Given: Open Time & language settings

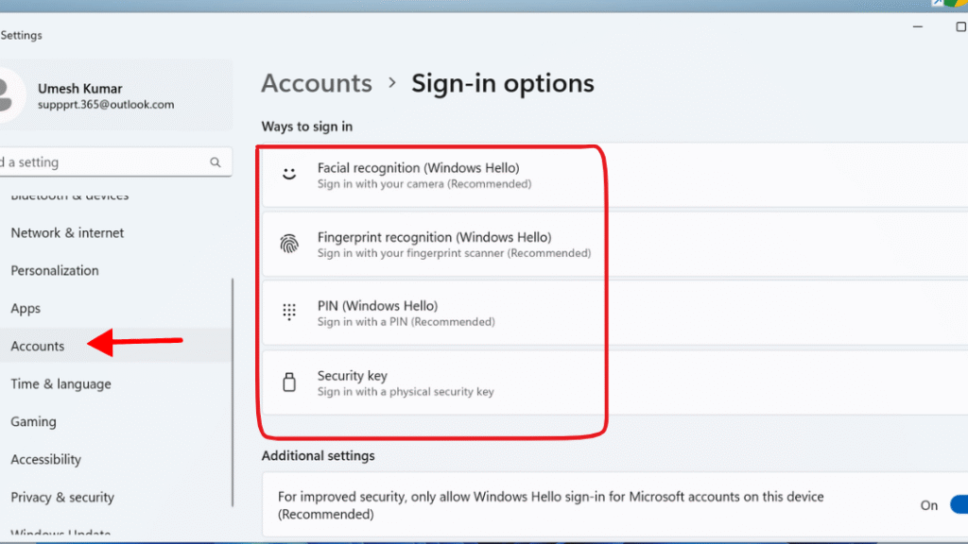Looking at the screenshot, I should point(60,383).
